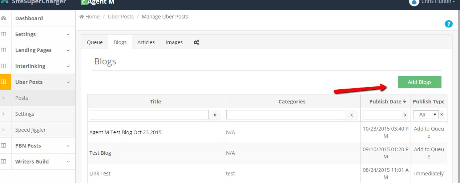This screenshot has height=183, width=460.
Task: Click the Dashboard gauge icon in sidebar
Action: [4, 18]
